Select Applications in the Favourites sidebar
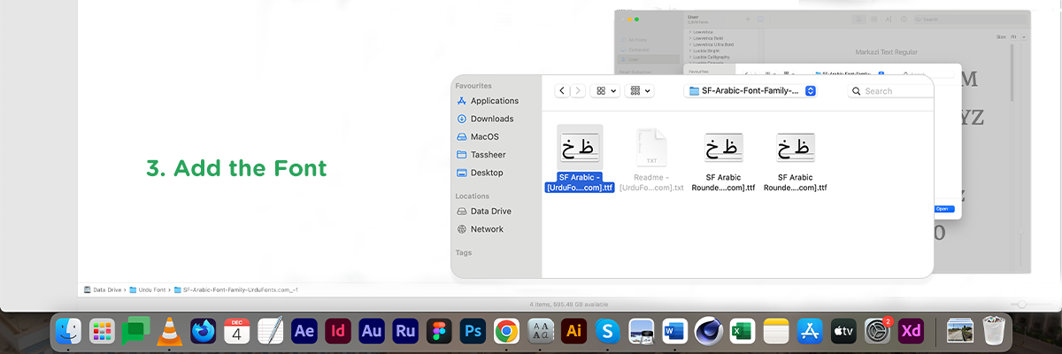The width and height of the screenshot is (1062, 354). point(494,101)
